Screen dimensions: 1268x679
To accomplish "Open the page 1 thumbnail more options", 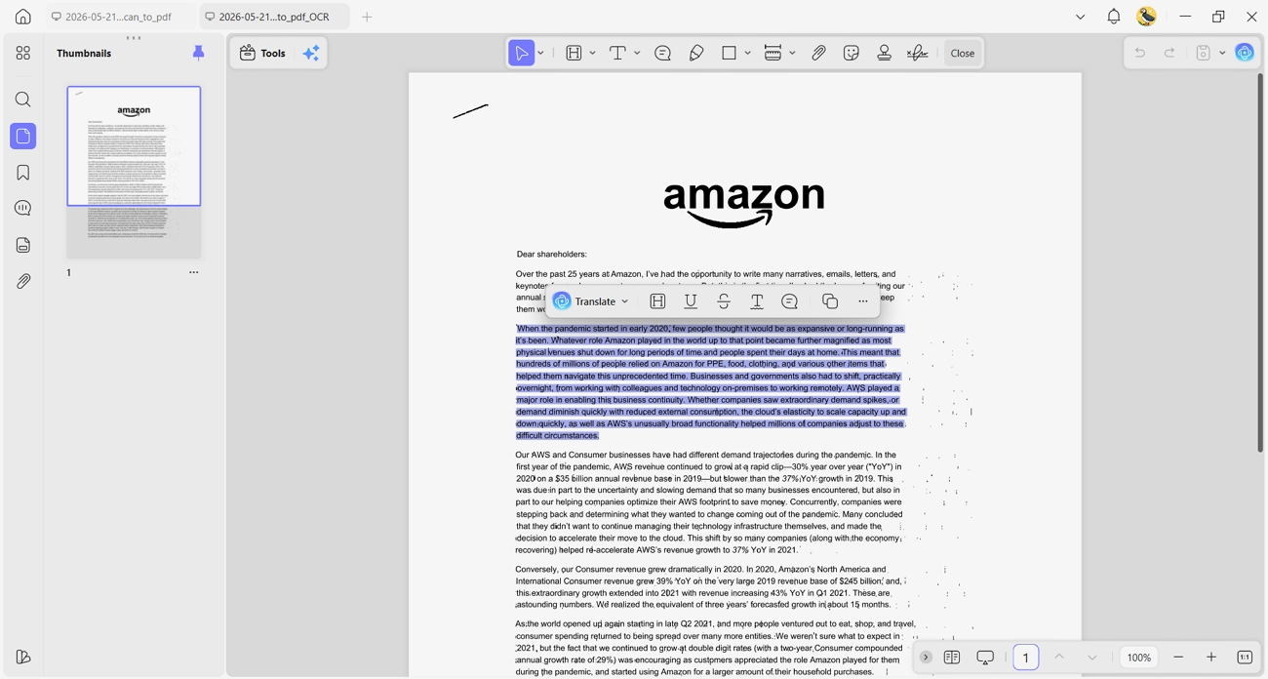I will point(193,272).
